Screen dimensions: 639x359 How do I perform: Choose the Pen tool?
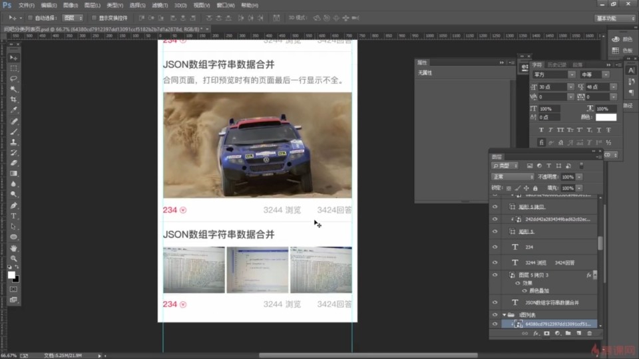coord(13,206)
